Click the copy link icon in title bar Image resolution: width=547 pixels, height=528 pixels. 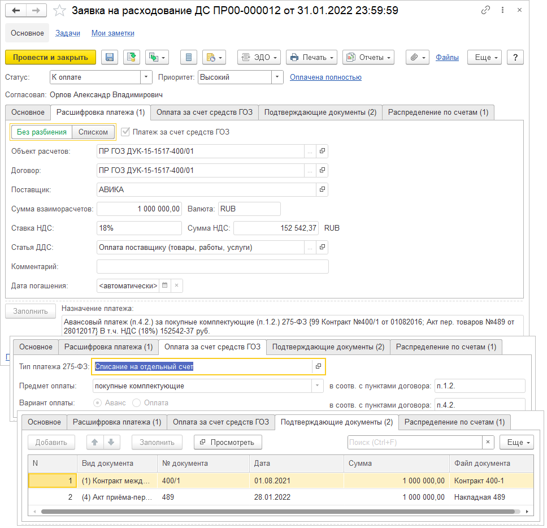[485, 10]
